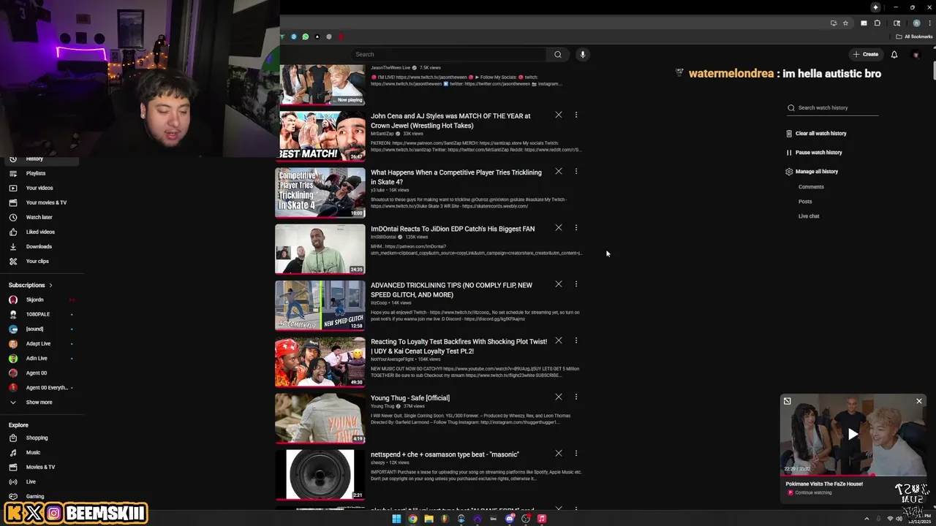Open Live chat history link
The image size is (936, 526).
[x=809, y=216]
